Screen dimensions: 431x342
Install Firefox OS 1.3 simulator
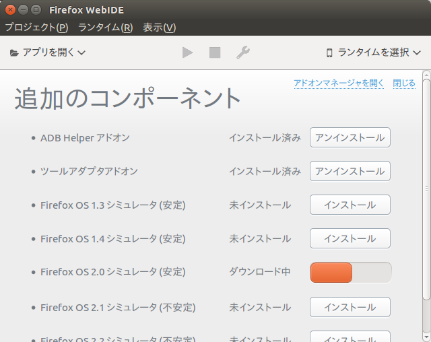click(x=350, y=205)
